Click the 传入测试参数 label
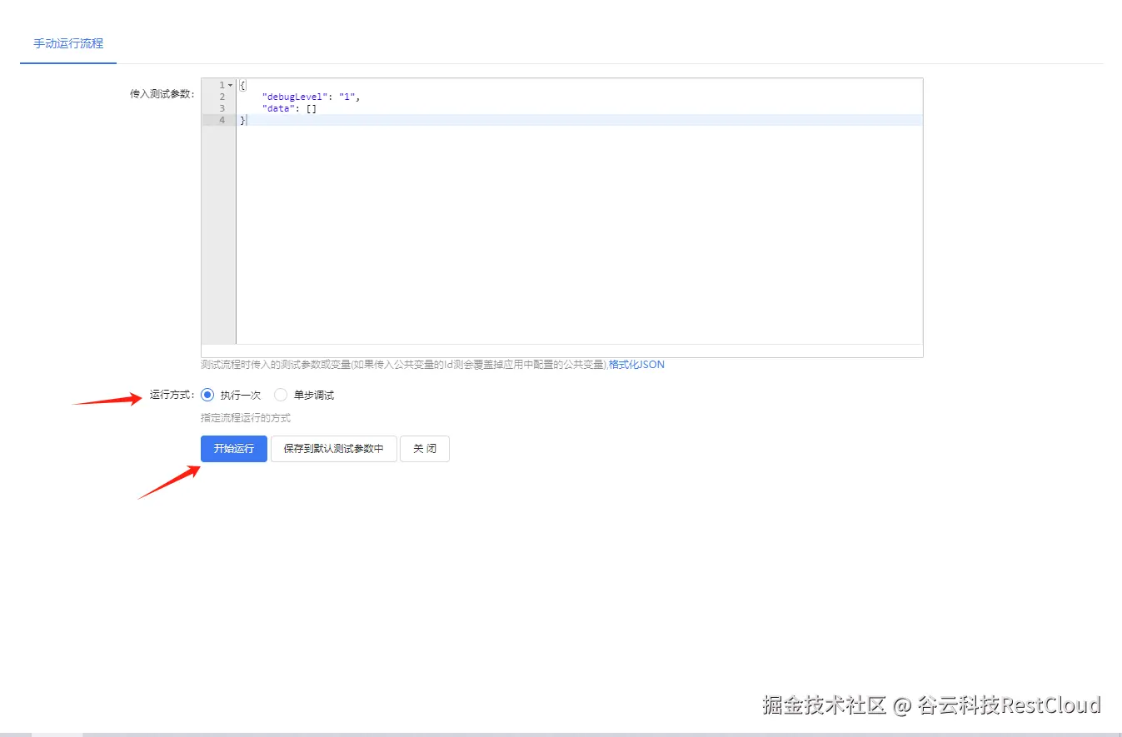This screenshot has width=1122, height=737. point(162,94)
